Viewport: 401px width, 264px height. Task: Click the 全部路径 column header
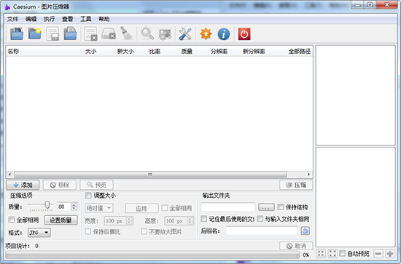click(300, 51)
